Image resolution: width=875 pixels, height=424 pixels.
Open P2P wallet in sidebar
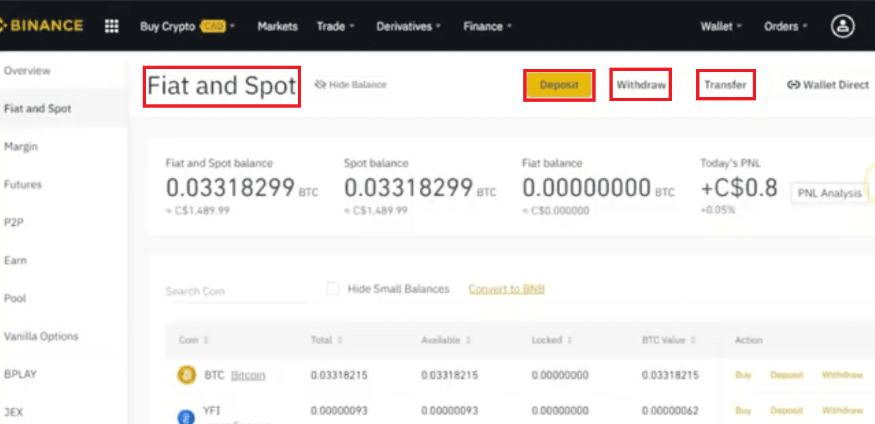(x=14, y=223)
